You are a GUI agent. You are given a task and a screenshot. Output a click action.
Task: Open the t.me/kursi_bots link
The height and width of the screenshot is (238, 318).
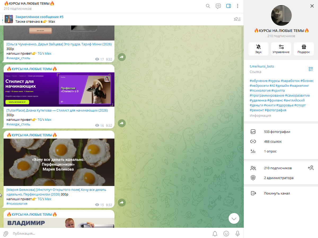click(x=262, y=66)
